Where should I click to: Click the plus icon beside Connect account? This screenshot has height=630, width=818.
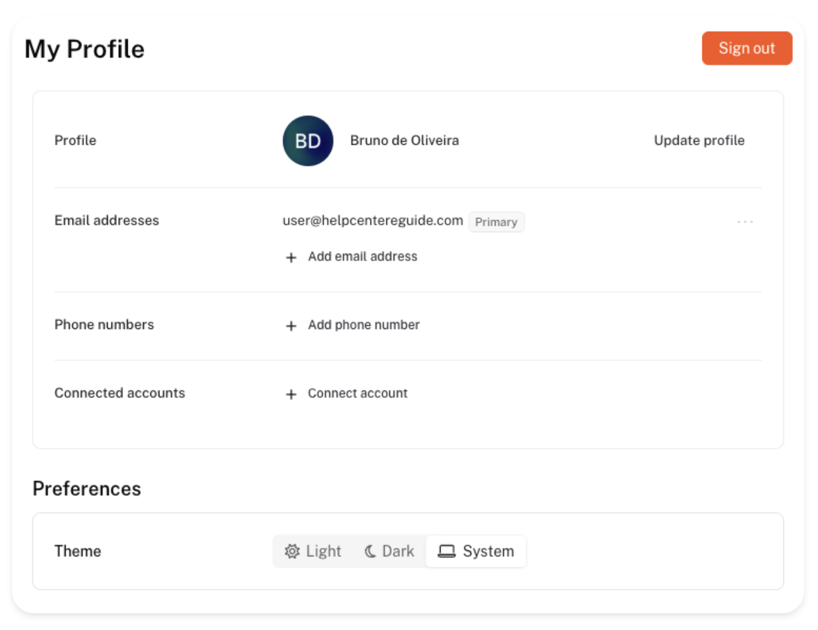292,394
